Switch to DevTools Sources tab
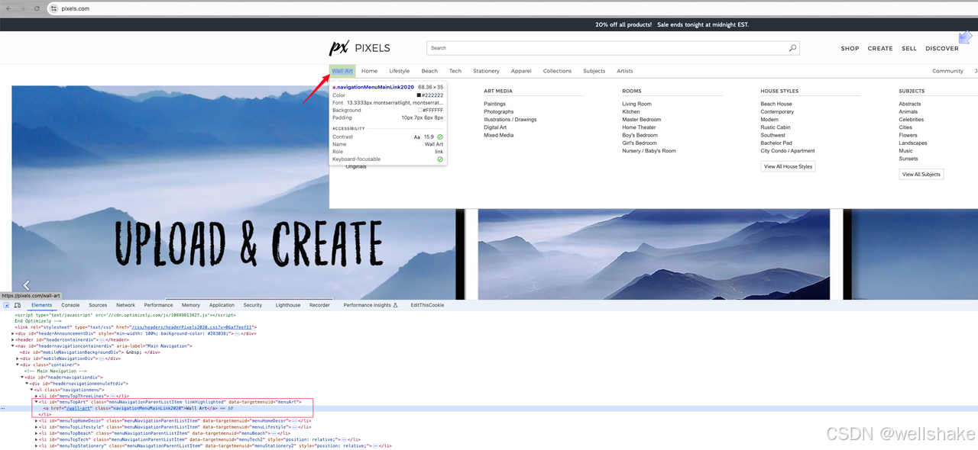 coord(98,305)
